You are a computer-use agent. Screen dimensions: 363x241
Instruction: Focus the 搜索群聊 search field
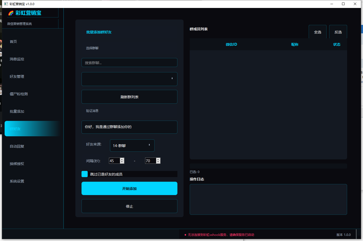tap(129, 63)
